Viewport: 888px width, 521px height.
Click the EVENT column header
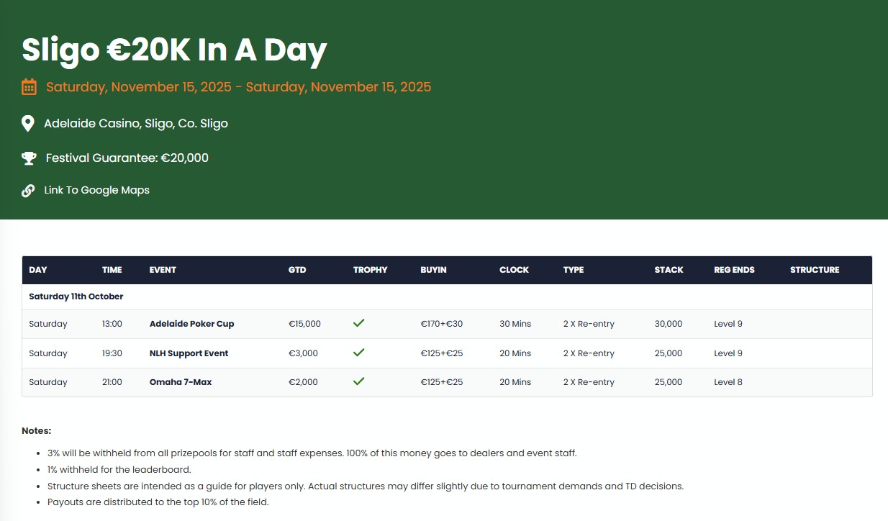point(163,270)
